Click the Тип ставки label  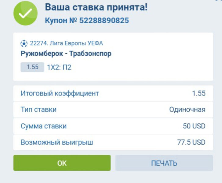coord(38,109)
